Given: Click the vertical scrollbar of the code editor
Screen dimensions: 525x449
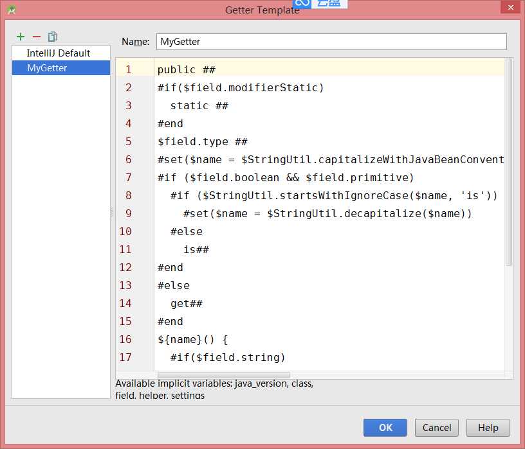Looking at the screenshot, I should pyautogui.click(x=508, y=162).
